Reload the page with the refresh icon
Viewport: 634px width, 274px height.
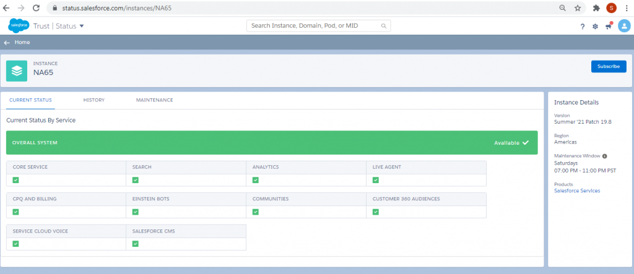(36, 8)
